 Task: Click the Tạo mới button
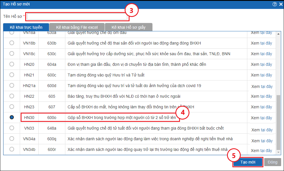point(248,162)
